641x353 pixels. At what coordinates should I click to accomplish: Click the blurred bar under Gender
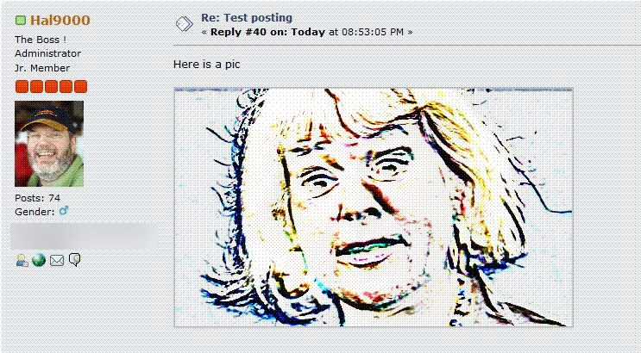84,236
